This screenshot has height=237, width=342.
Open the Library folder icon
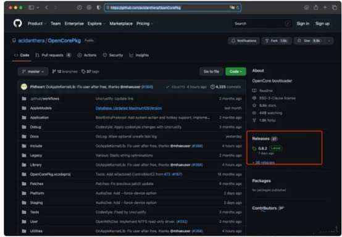tap(24, 165)
